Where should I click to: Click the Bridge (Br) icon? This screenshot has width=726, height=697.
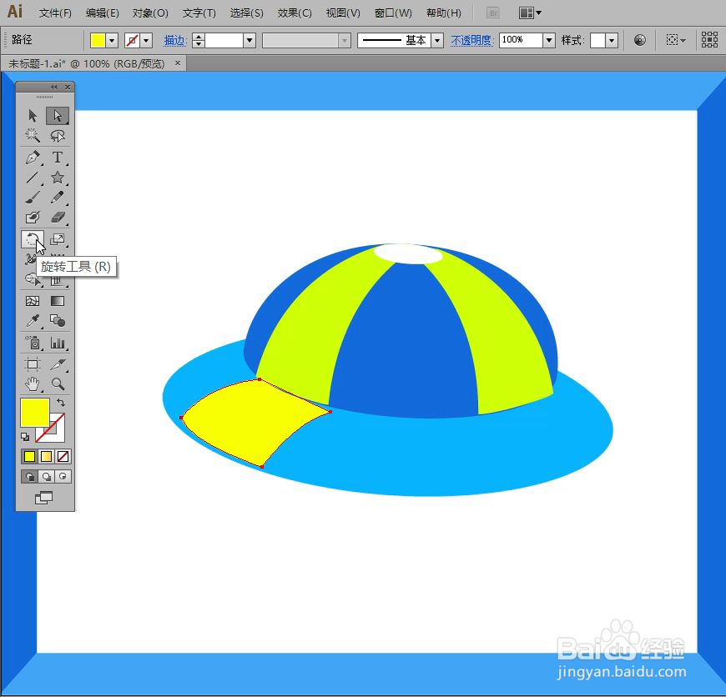pyautogui.click(x=493, y=13)
